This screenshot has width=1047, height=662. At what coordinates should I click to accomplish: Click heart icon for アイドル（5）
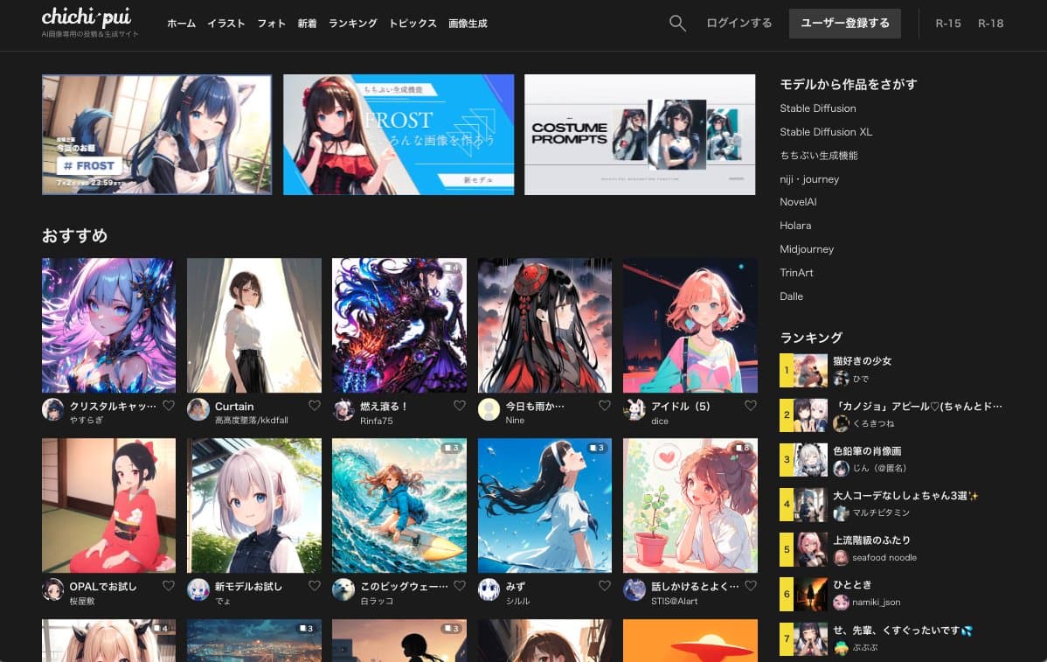(750, 406)
